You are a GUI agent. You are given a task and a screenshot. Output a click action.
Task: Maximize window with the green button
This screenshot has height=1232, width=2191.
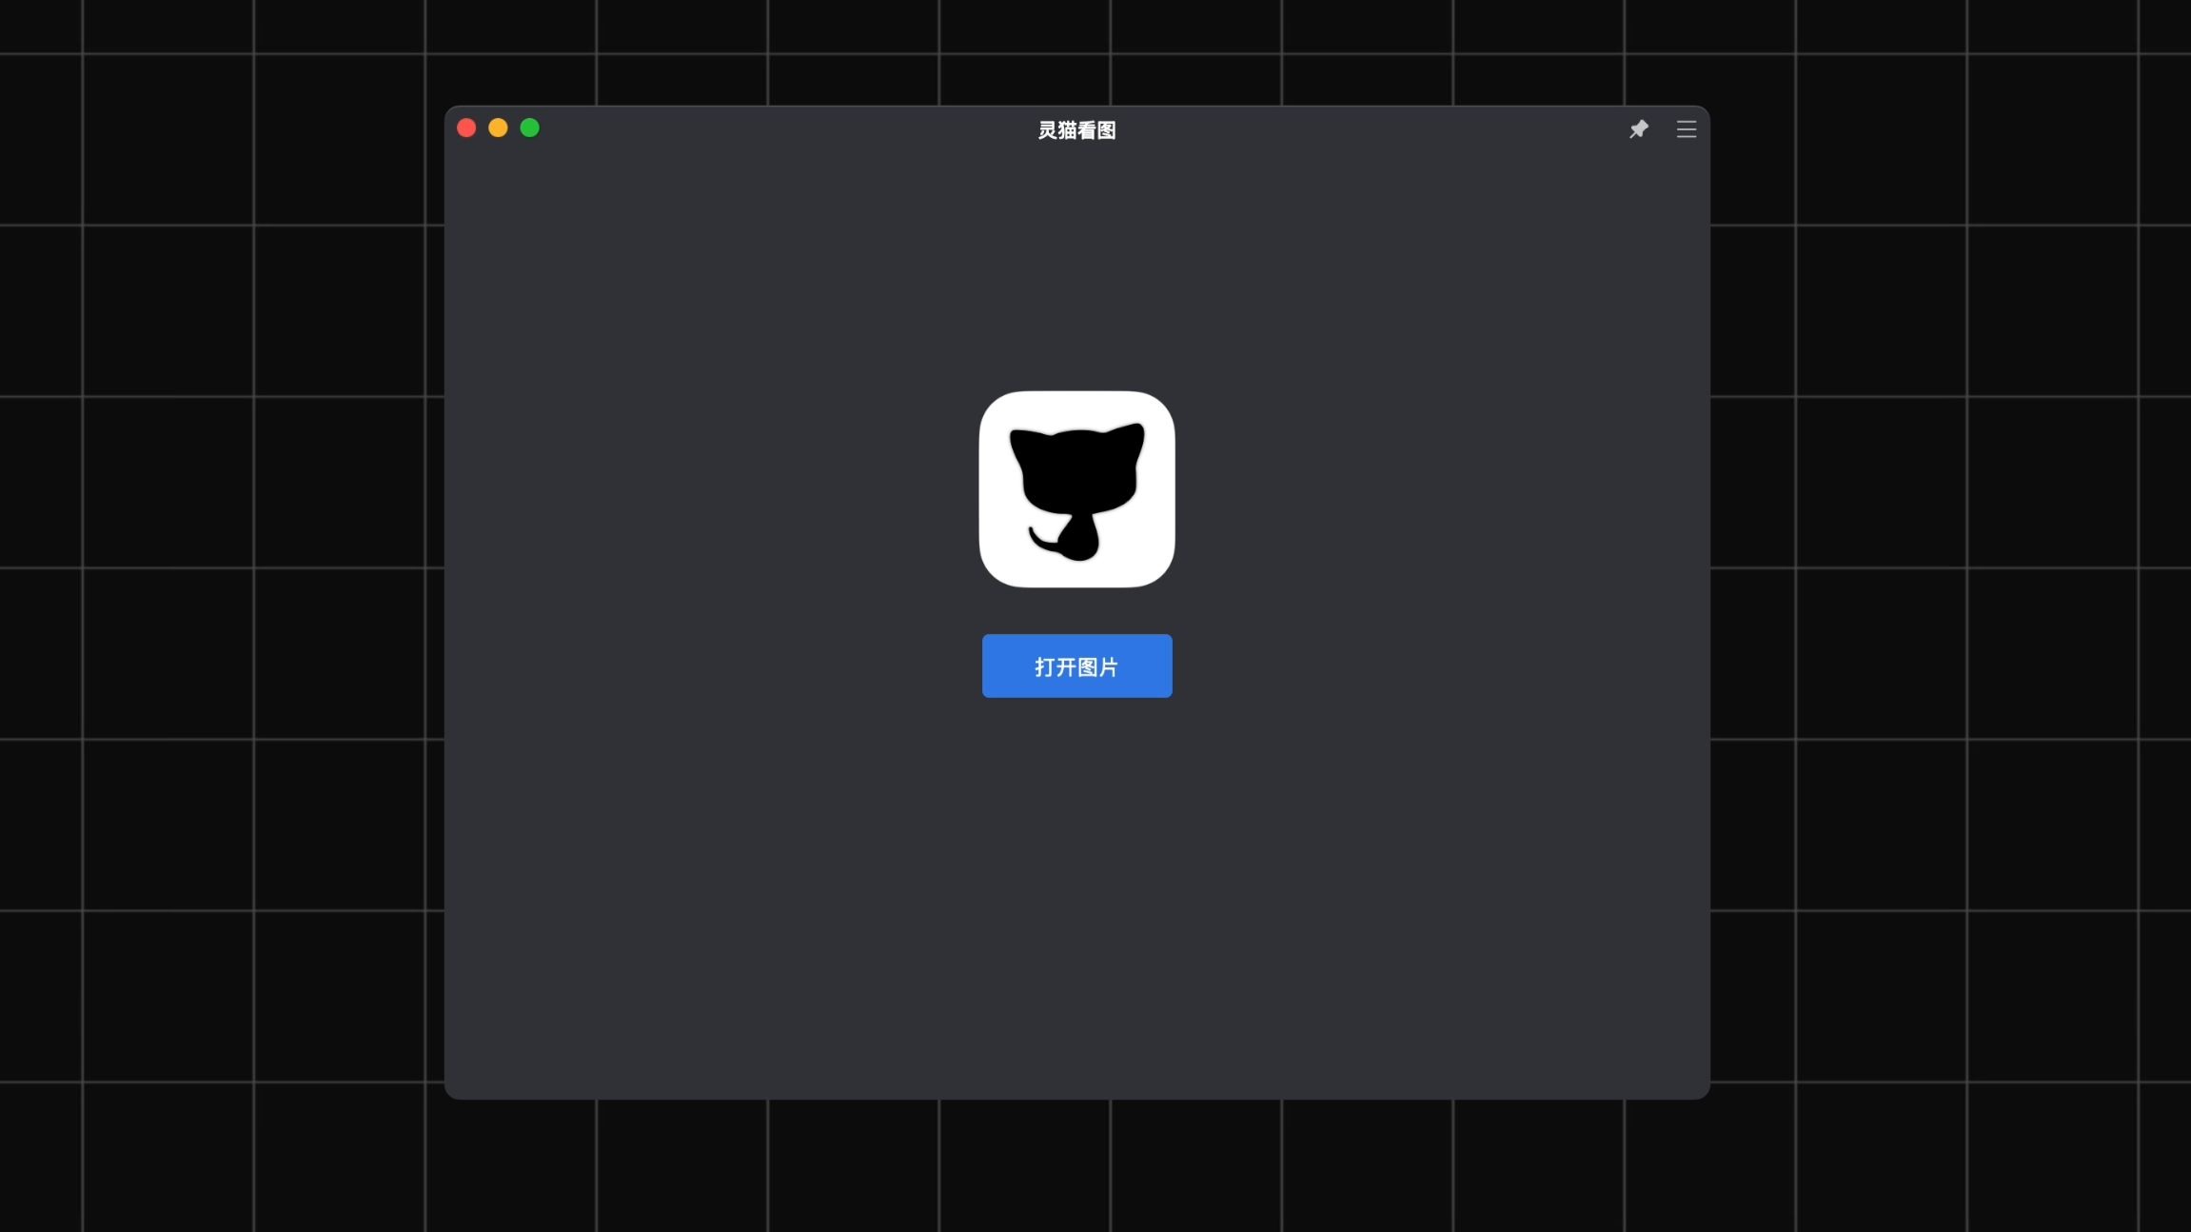(530, 128)
